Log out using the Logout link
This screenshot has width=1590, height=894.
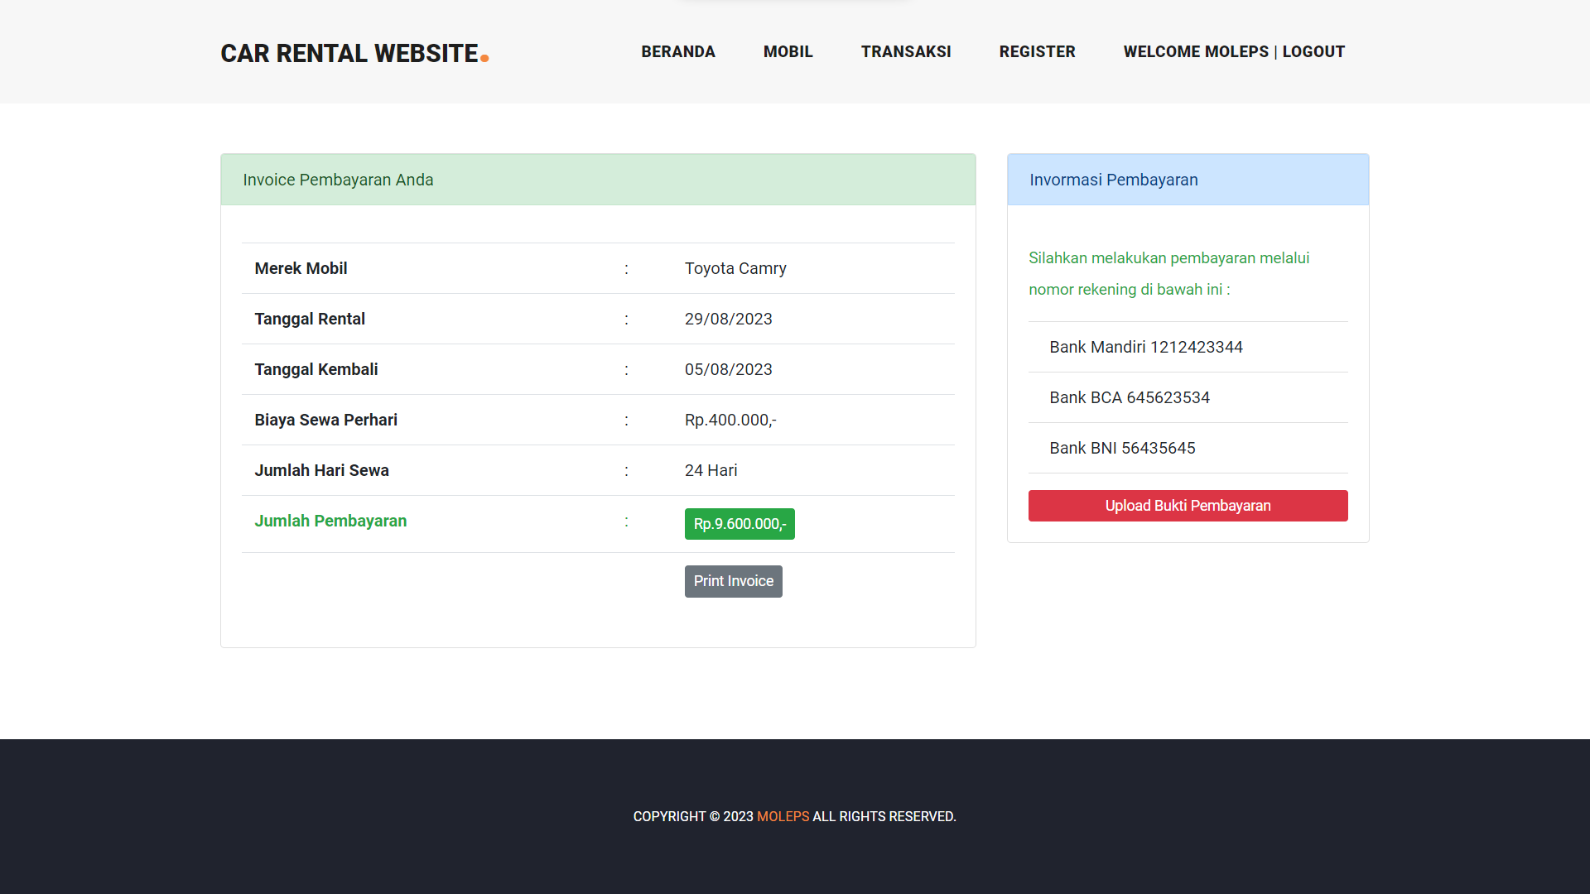[x=1313, y=51]
